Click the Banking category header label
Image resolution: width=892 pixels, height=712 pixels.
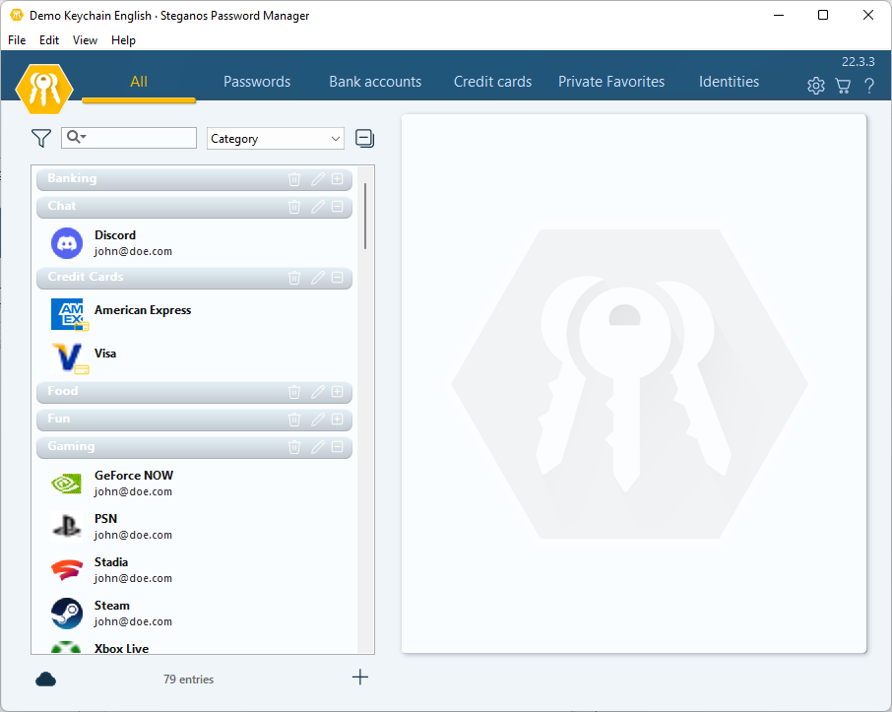pyautogui.click(x=72, y=178)
